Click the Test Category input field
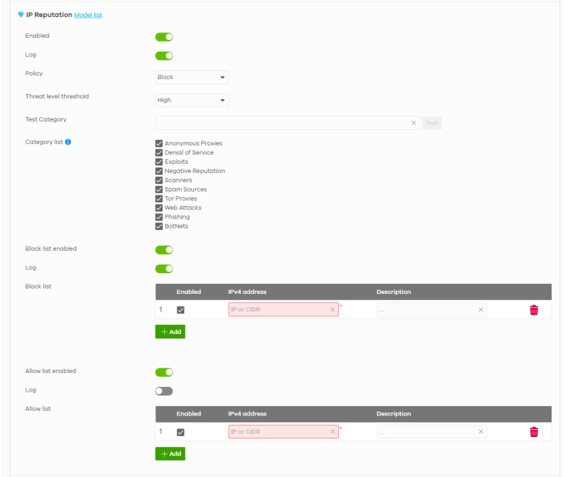 [281, 123]
